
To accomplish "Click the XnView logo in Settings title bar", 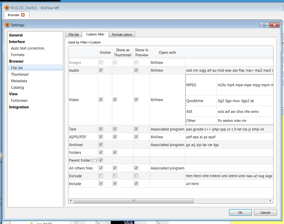I will point(8,25).
